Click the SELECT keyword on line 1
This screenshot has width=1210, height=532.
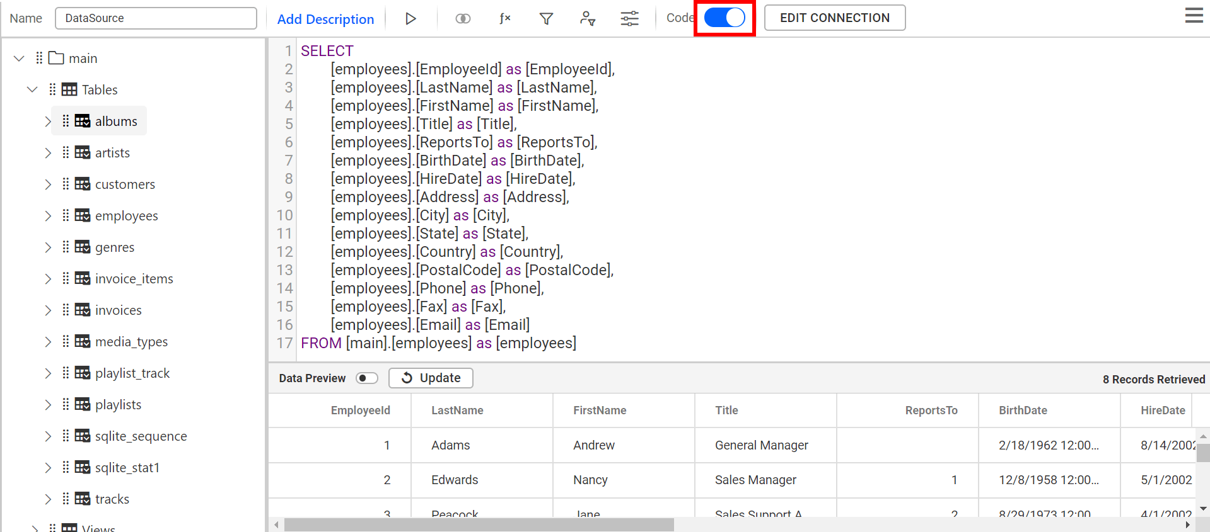[x=327, y=51]
